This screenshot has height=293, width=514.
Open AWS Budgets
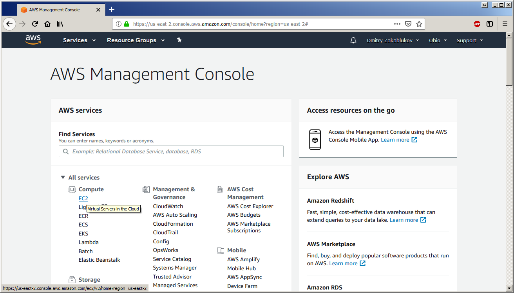click(244, 215)
